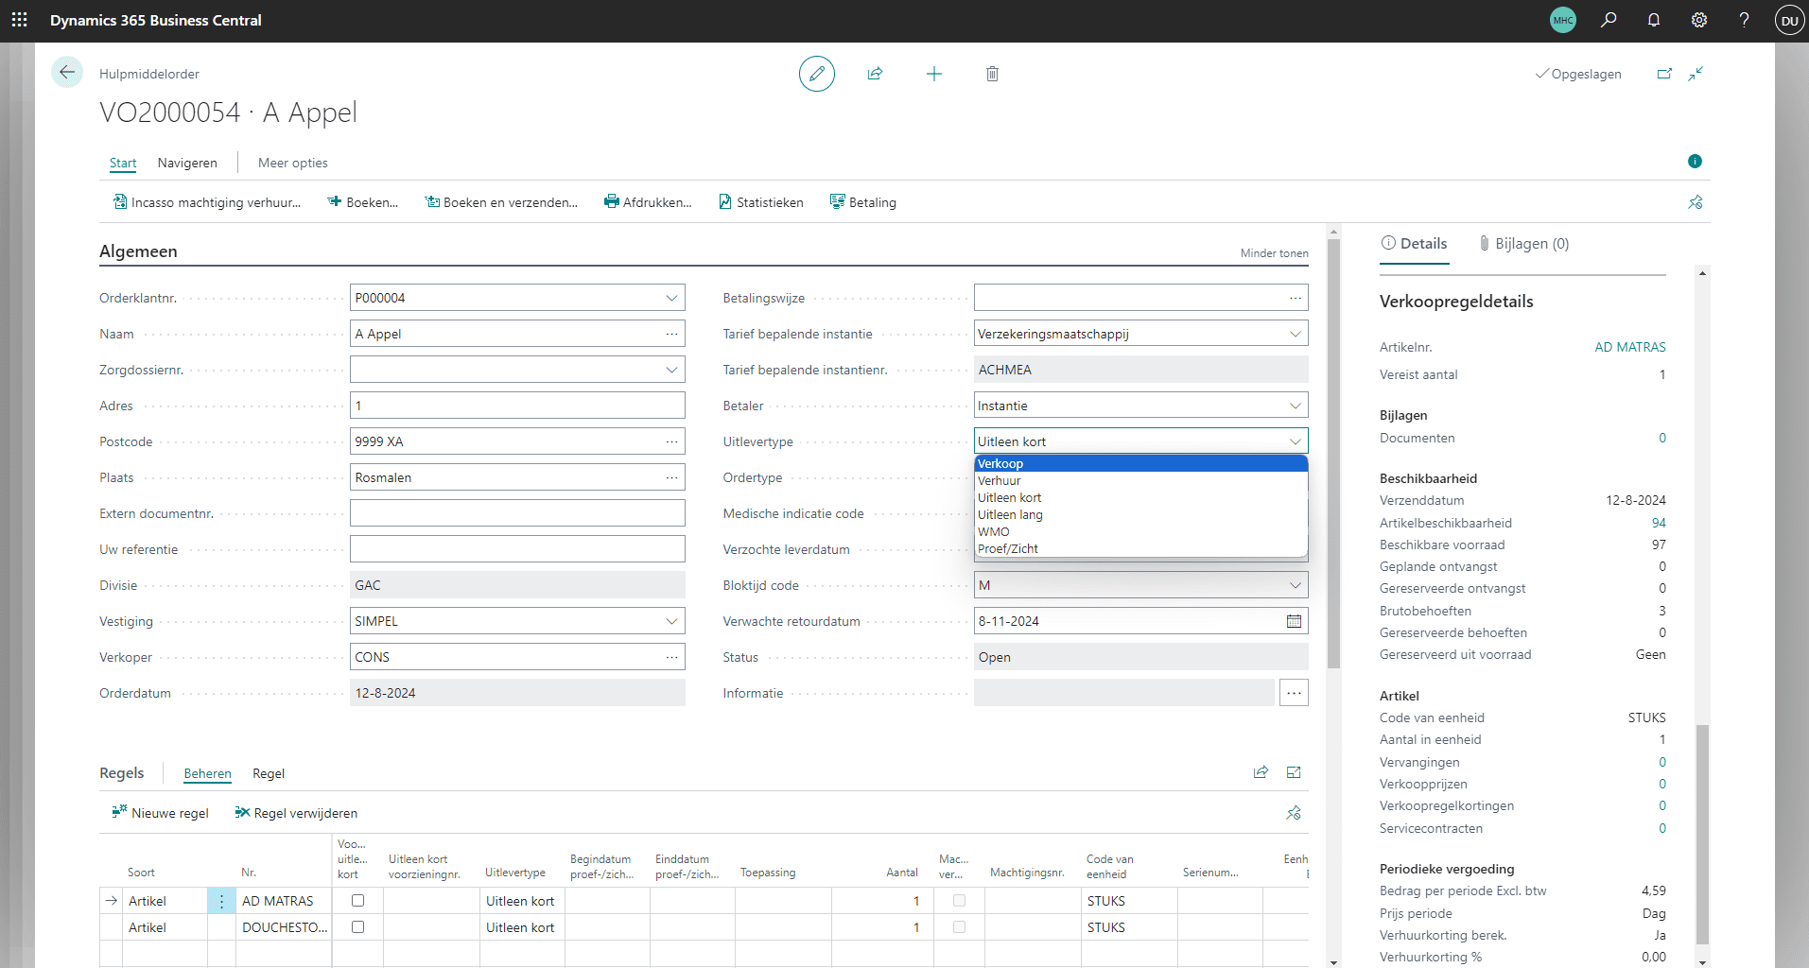Click into the Adres field
Viewport: 1809px width, 968px height.
(517, 406)
